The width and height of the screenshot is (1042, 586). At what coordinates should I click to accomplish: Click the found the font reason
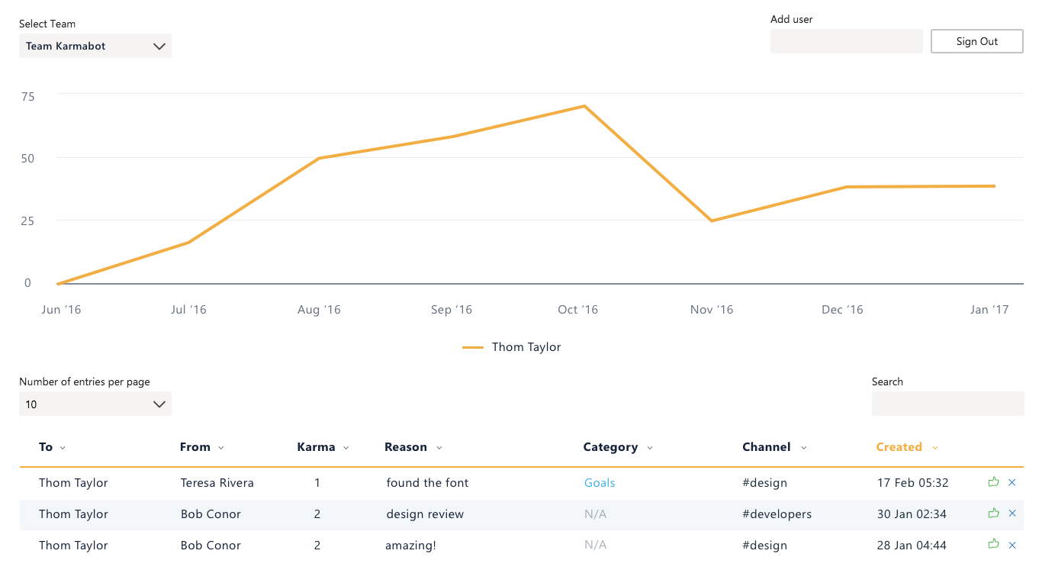427,483
